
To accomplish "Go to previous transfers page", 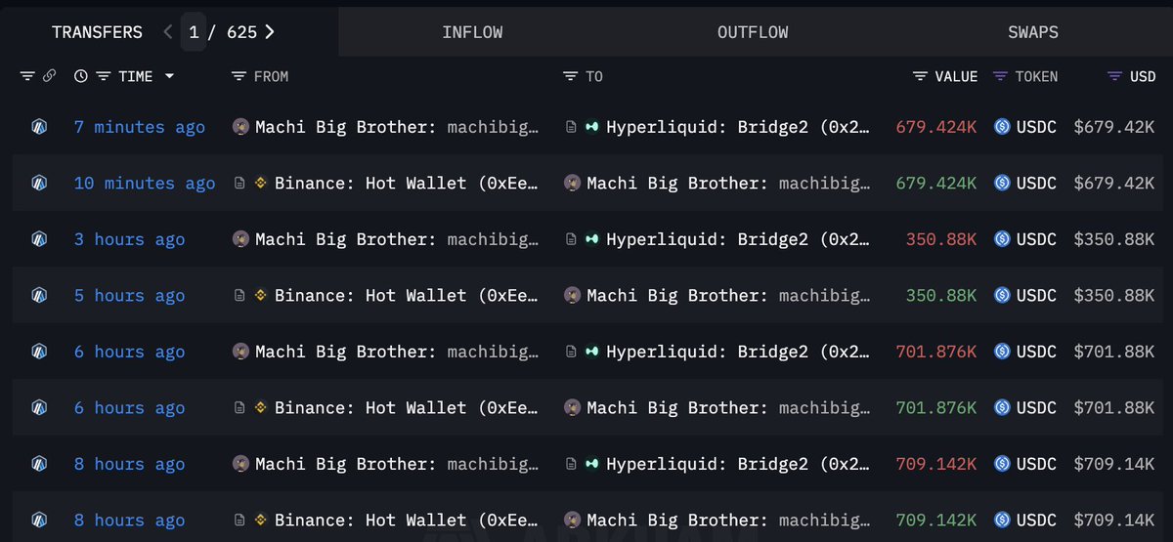I will [x=168, y=32].
